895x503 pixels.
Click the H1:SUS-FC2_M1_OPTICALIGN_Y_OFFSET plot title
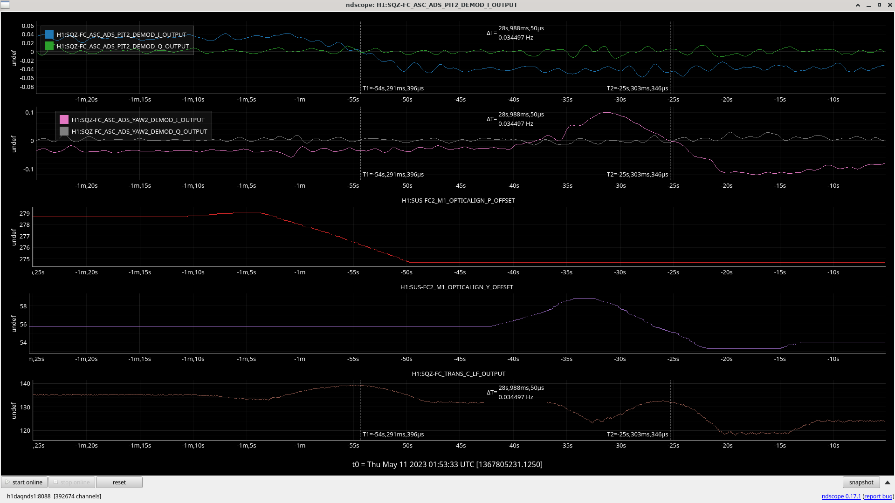point(457,287)
